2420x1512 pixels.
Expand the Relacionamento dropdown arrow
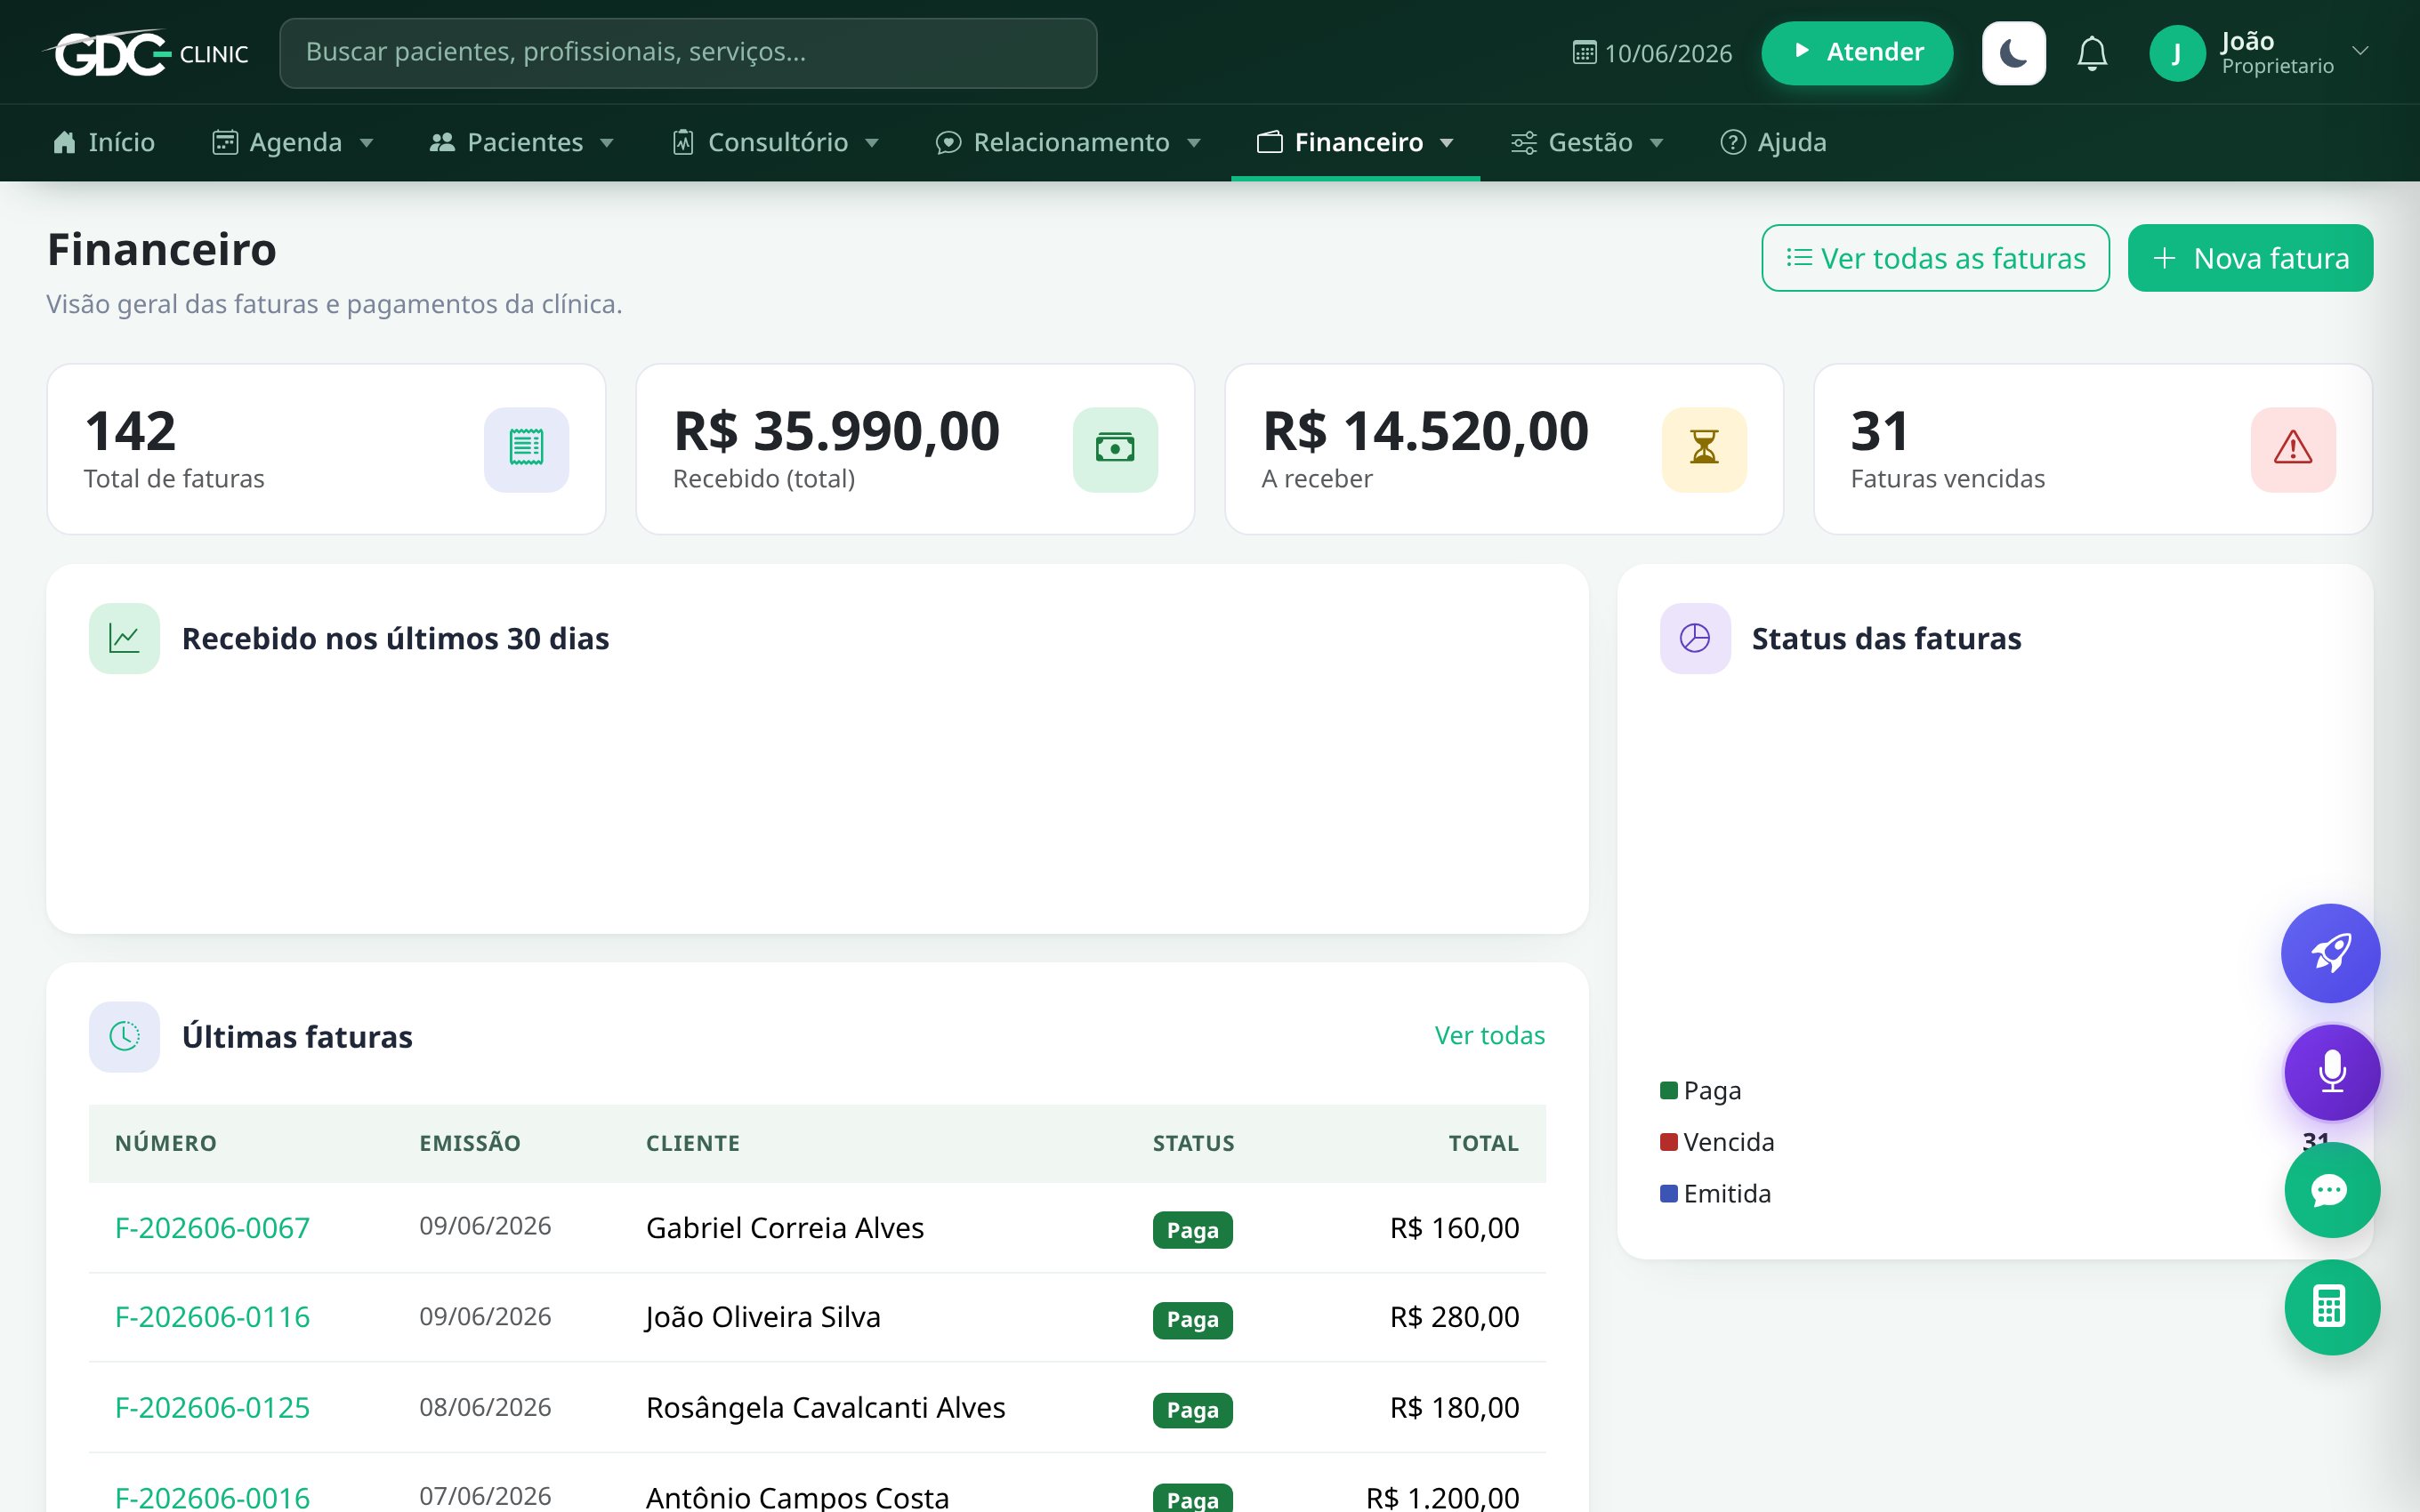pos(1193,143)
